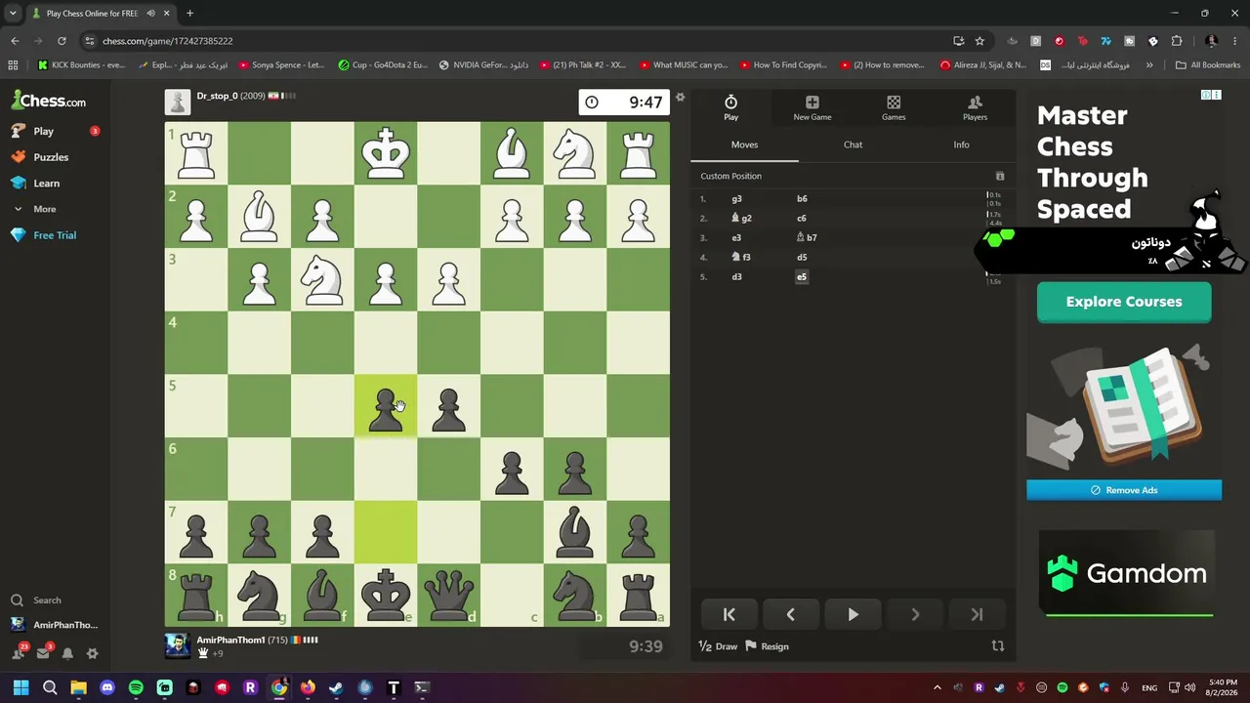
Task: Select move c6 in the move list
Action: tap(802, 219)
